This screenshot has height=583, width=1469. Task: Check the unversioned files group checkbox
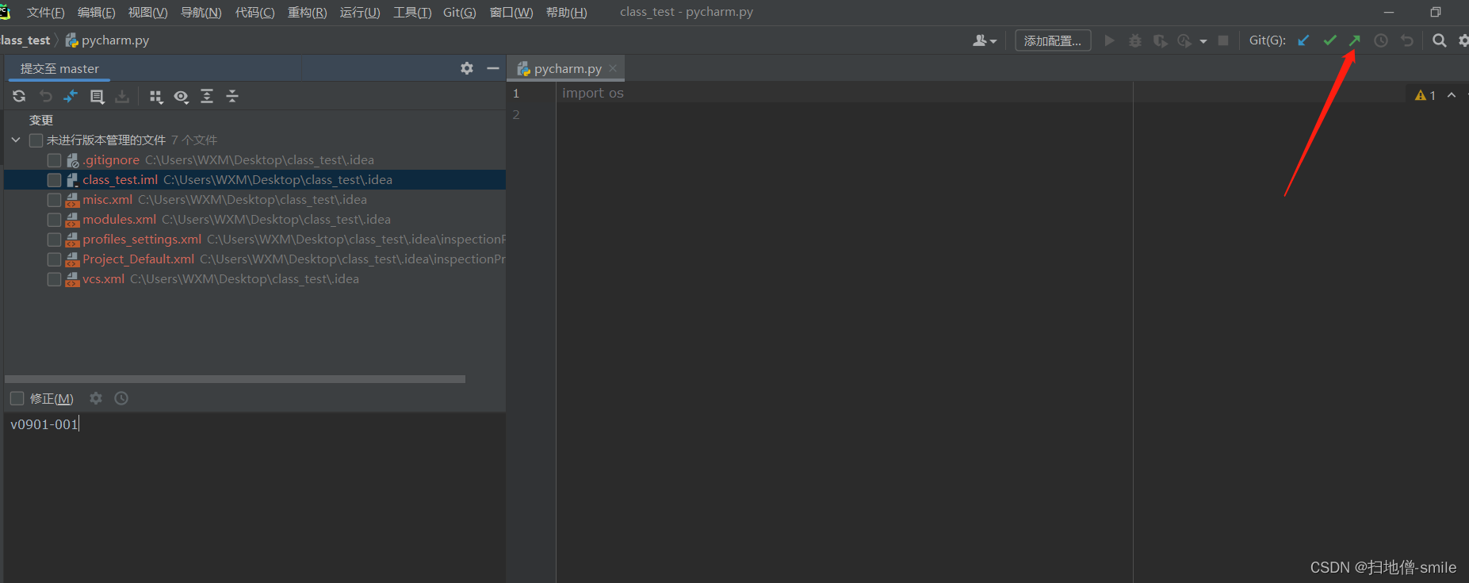(x=36, y=140)
